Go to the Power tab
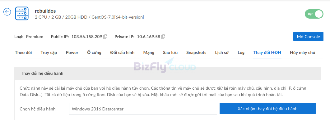The image size is (330, 130). tap(72, 52)
